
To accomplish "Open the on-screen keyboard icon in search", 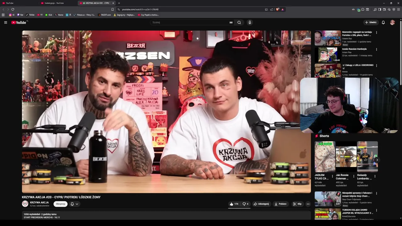I will point(231,22).
